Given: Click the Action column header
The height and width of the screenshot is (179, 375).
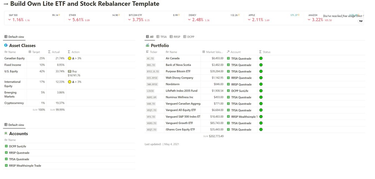Looking at the screenshot, I should [74, 52].
